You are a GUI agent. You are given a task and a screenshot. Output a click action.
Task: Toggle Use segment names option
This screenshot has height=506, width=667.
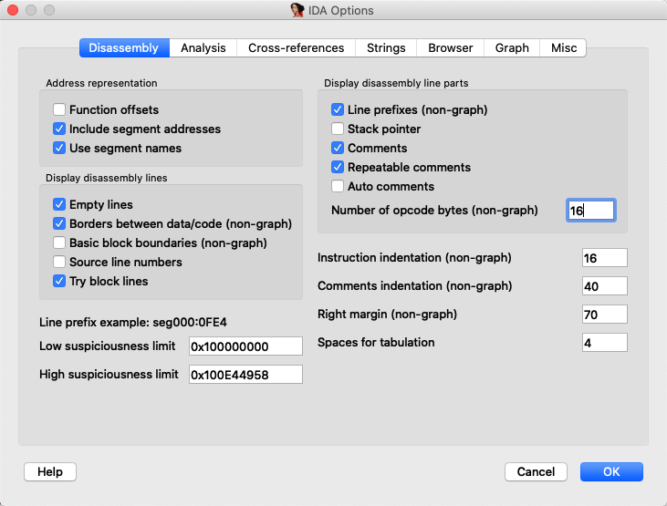pos(59,148)
